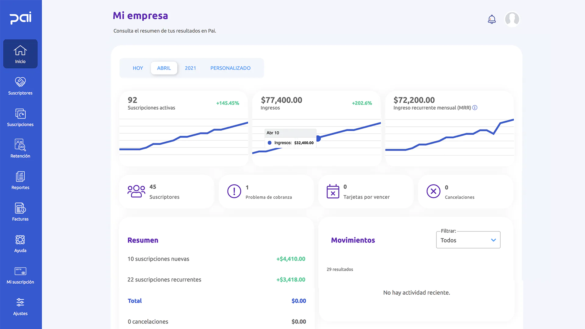
Task: Click the Abr 10 ingresos tooltip
Action: (x=290, y=138)
